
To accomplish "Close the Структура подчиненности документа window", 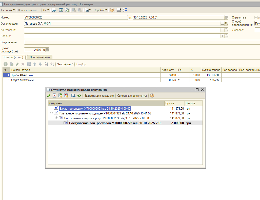I will tap(202, 90).
